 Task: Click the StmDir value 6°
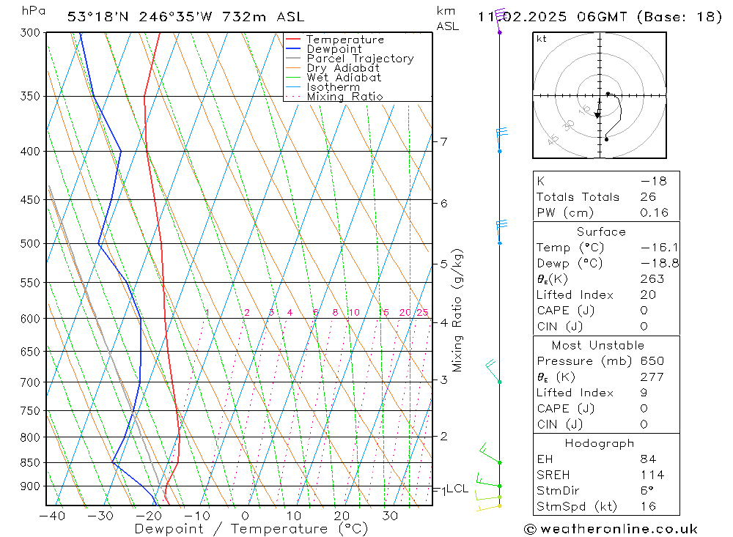click(x=647, y=491)
